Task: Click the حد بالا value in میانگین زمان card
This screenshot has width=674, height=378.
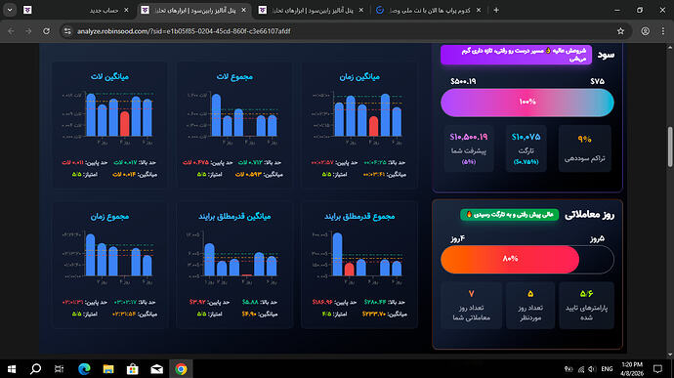Action: (x=375, y=162)
